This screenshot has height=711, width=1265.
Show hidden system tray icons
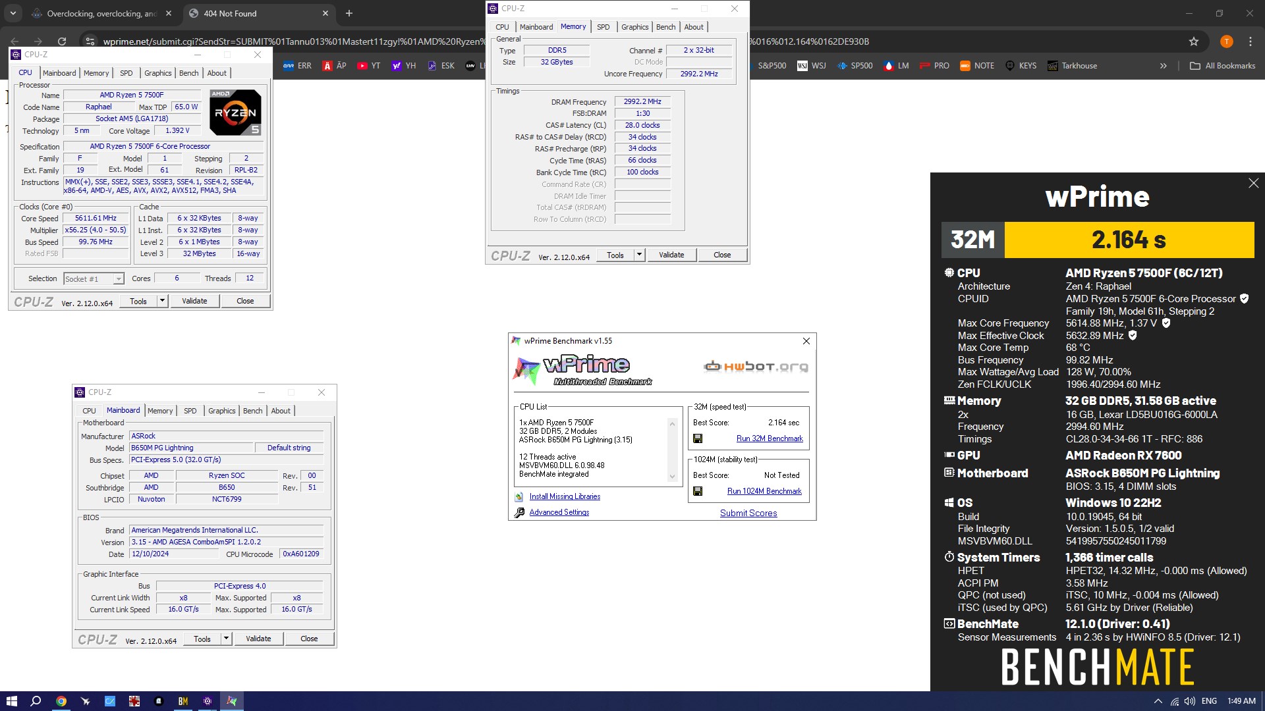[1158, 701]
